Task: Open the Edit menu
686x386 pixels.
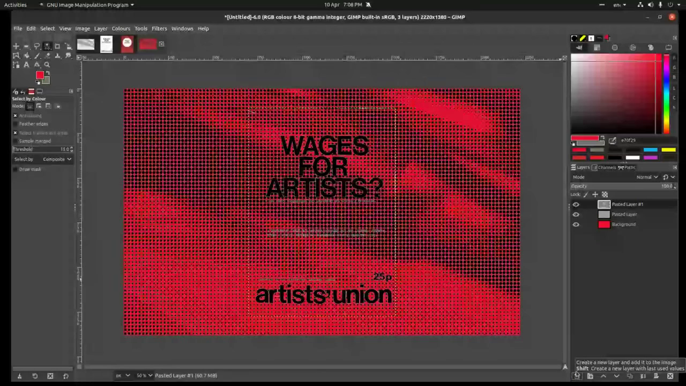Action: point(31,28)
